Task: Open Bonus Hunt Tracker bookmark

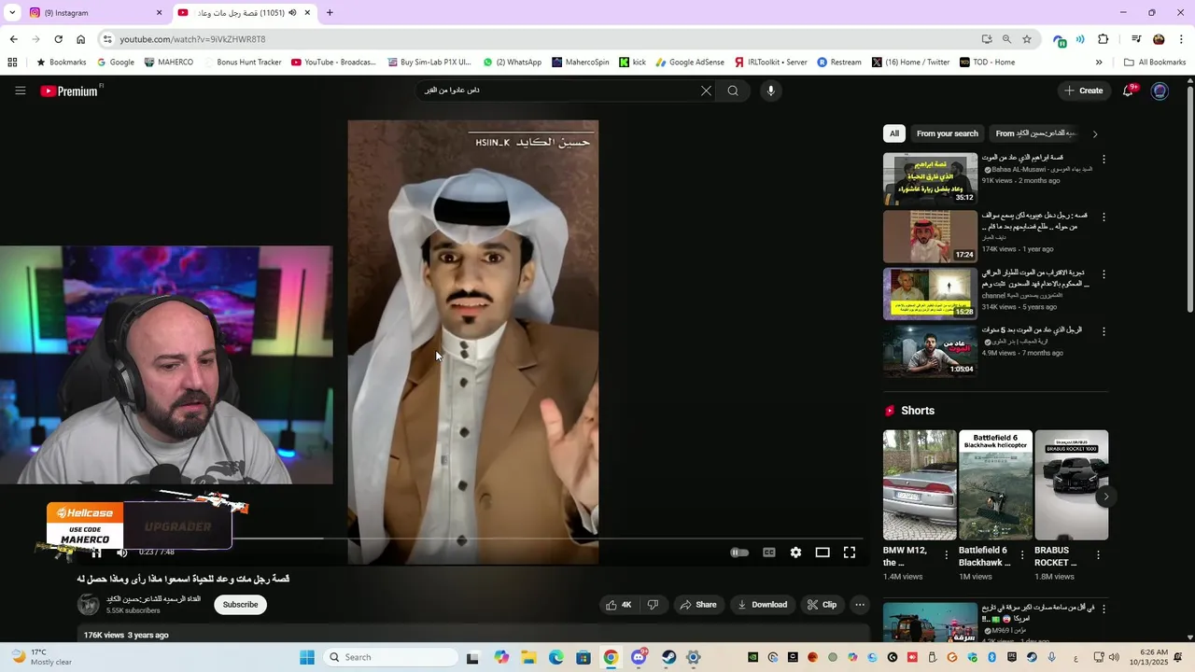Action: pyautogui.click(x=241, y=63)
